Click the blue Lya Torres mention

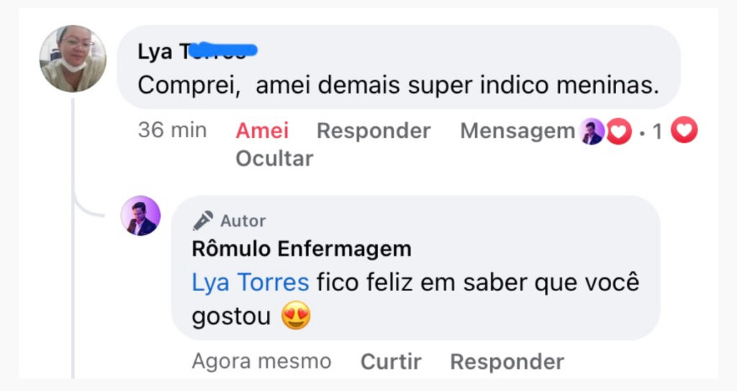coord(250,282)
